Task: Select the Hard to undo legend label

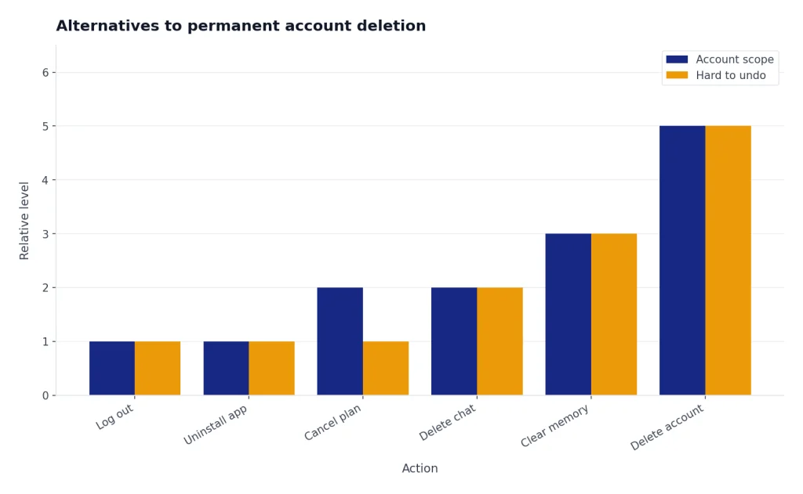Action: pos(730,75)
